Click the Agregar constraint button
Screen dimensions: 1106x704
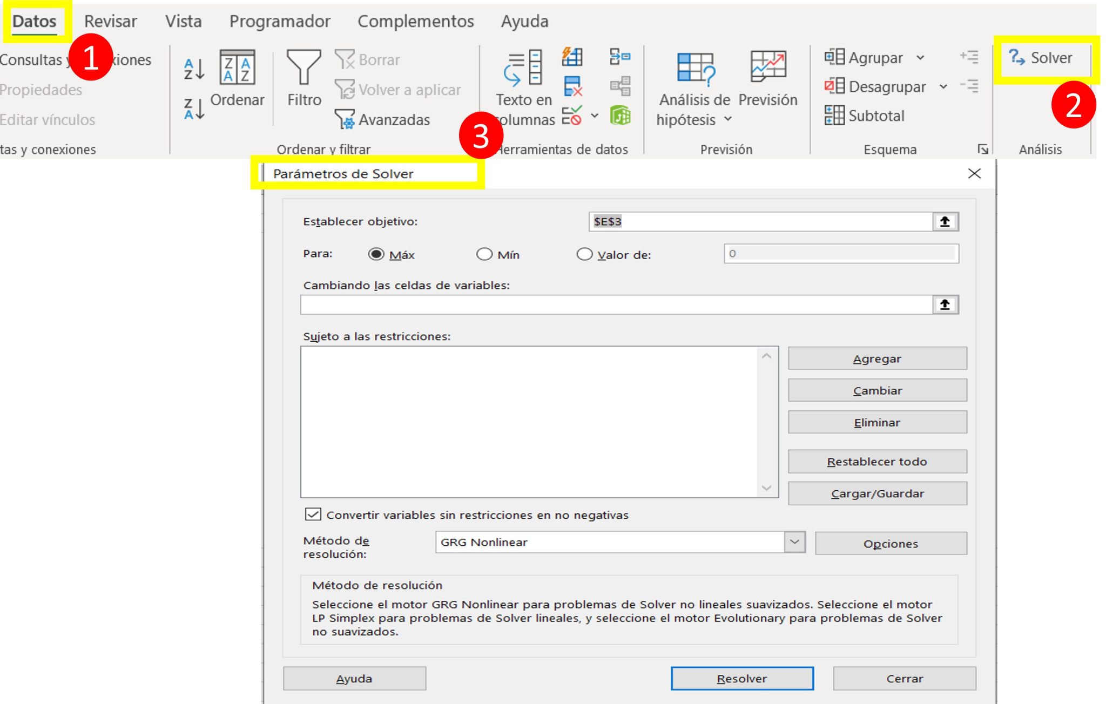tap(876, 358)
